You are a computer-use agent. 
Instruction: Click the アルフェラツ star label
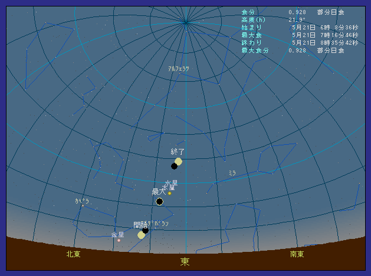[x=178, y=69]
